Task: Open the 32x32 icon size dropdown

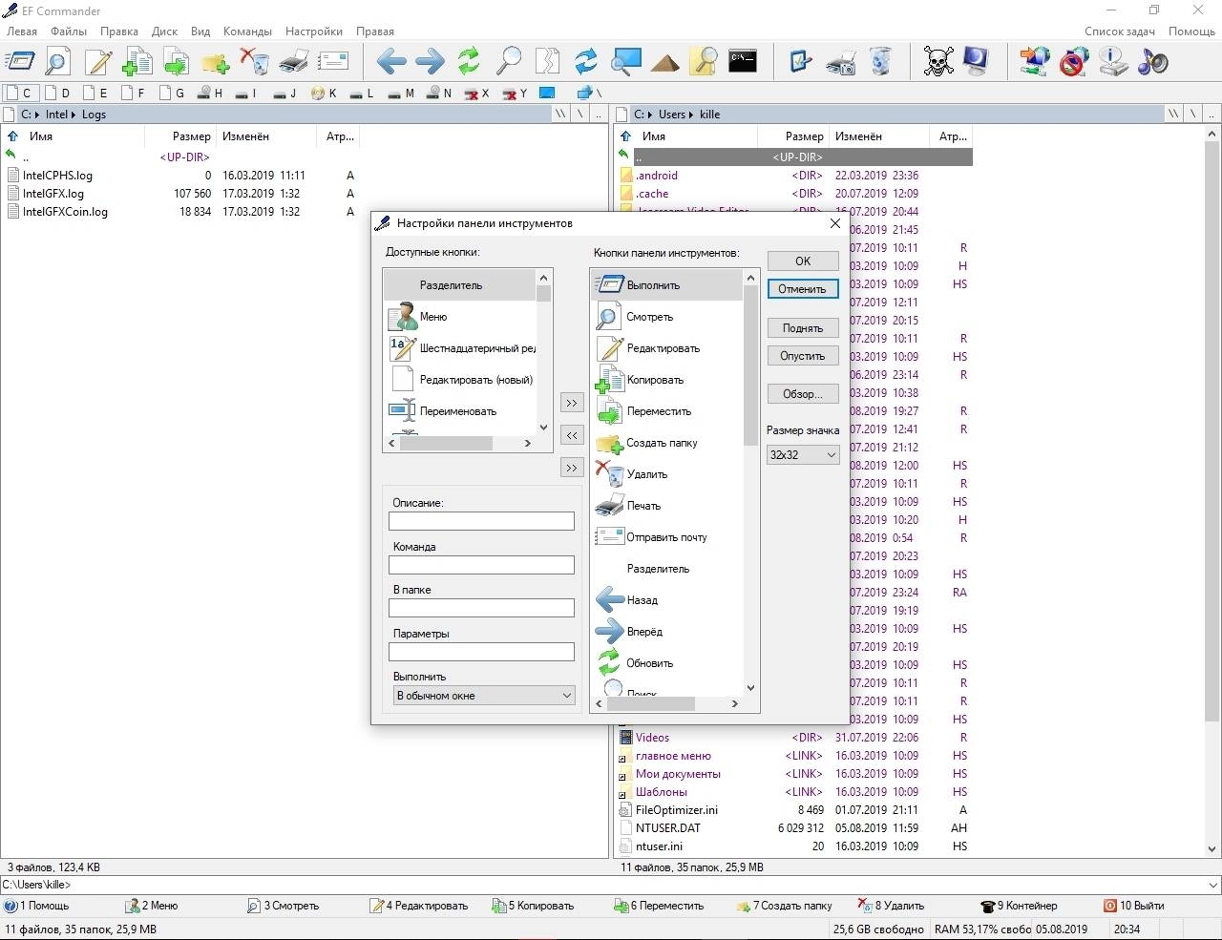Action: point(803,455)
